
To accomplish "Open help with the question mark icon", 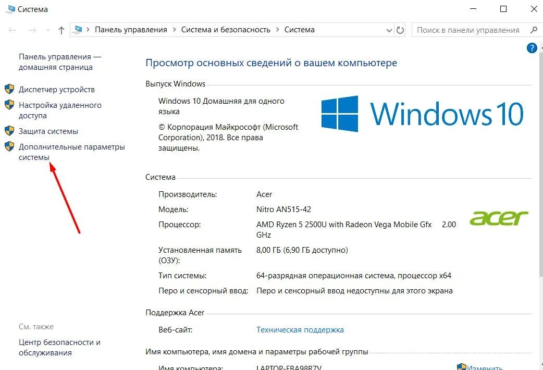I will (x=532, y=48).
